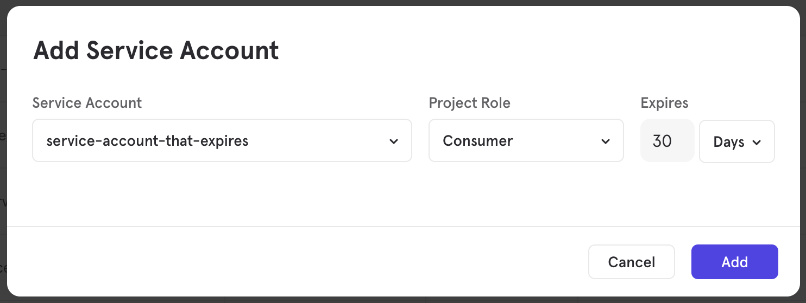This screenshot has width=806, height=303.
Task: Click the "Expires" field label
Action: coord(664,103)
